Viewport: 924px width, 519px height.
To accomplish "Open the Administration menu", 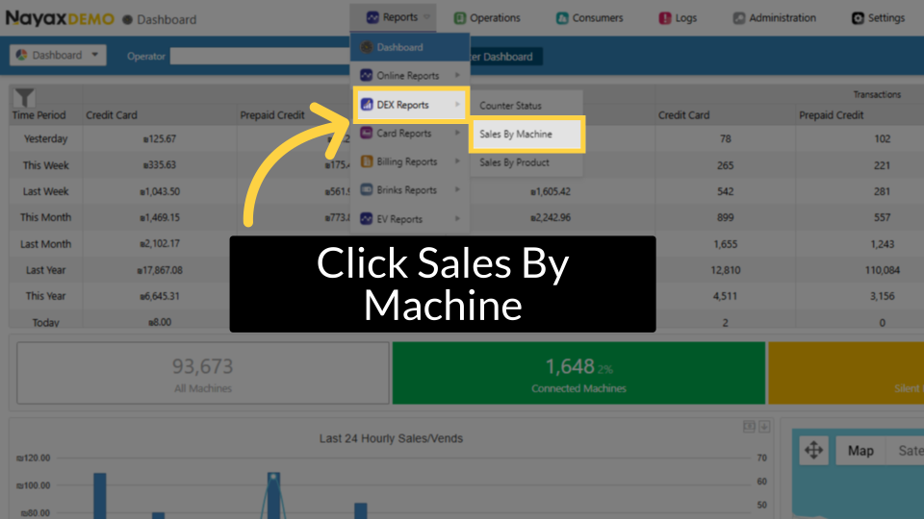I will pos(774,18).
